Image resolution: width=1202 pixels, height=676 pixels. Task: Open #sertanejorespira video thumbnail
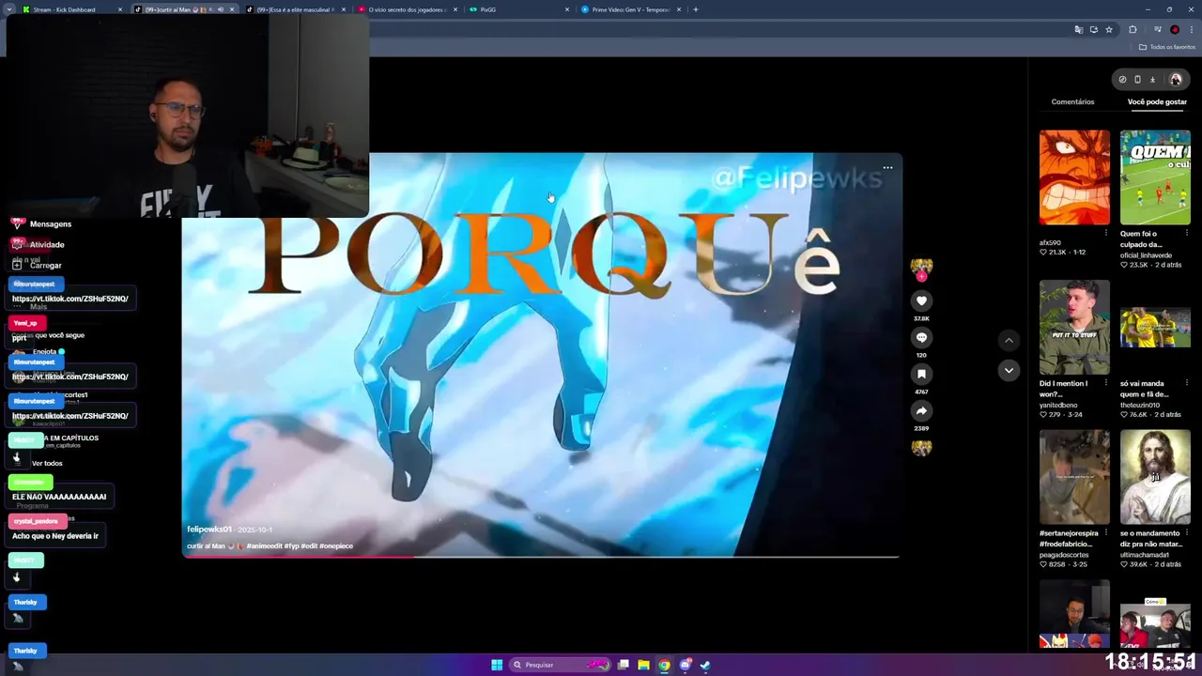(x=1074, y=478)
